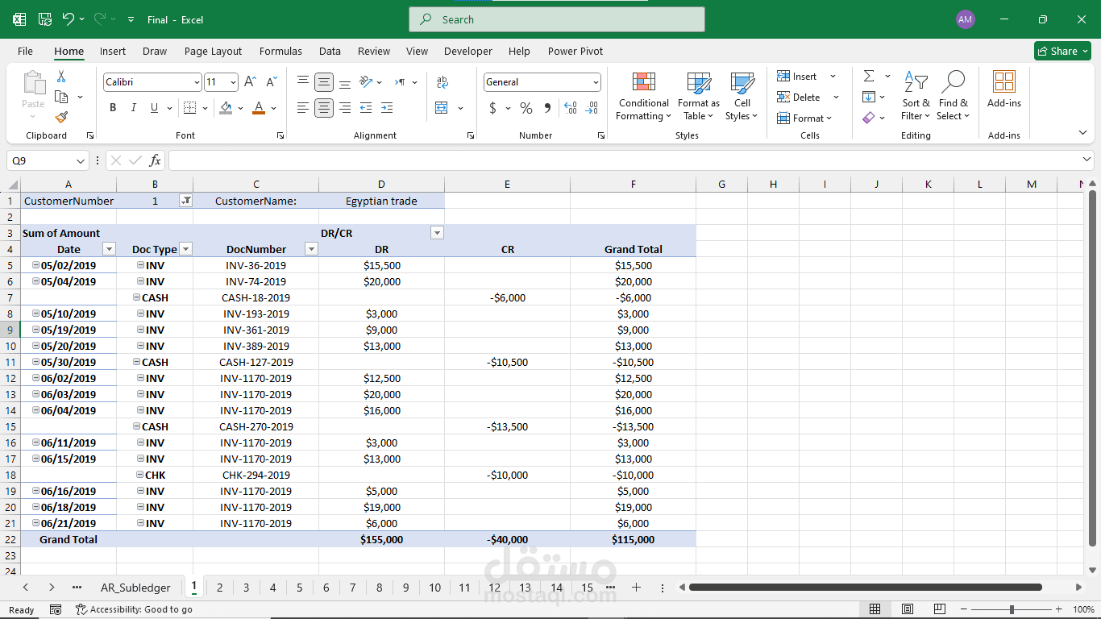
Task: Open the Doc Type filter dropdown
Action: pyautogui.click(x=186, y=249)
